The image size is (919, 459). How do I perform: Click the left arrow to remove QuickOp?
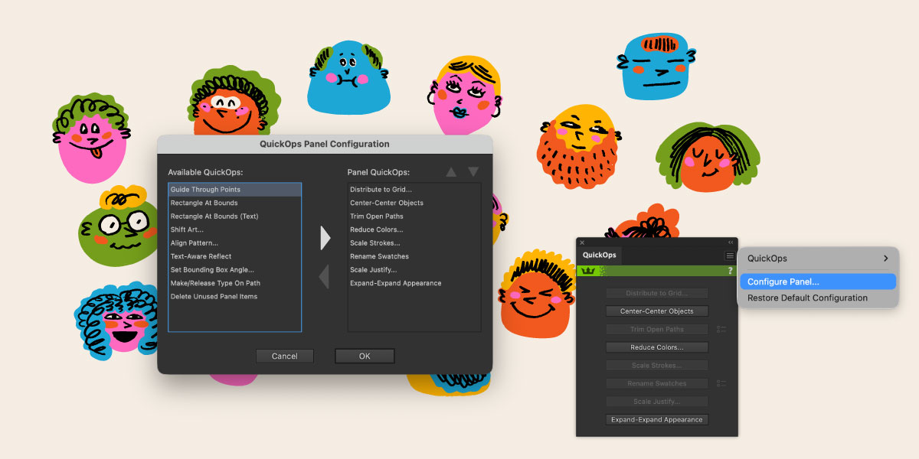[x=324, y=276]
